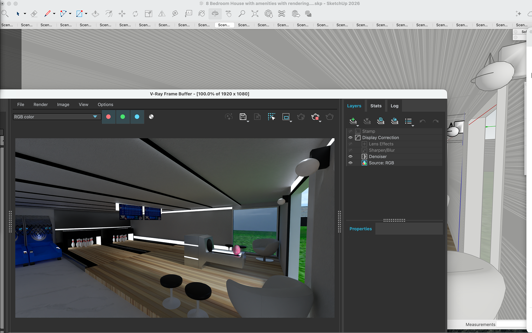532x333 pixels.
Task: Toggle visibility of the Display Correction layer
Action: [351, 138]
